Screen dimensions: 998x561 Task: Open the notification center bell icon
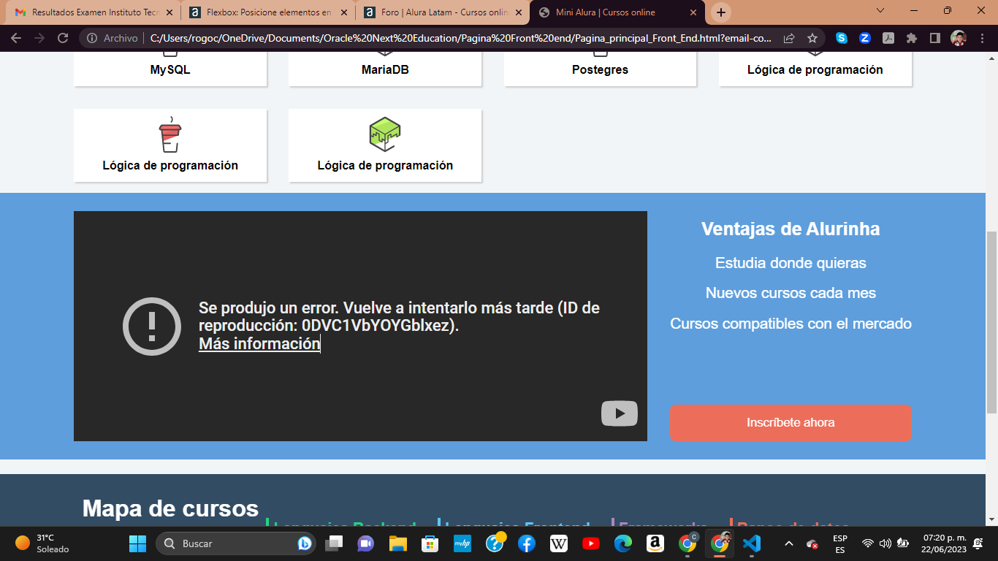(978, 543)
